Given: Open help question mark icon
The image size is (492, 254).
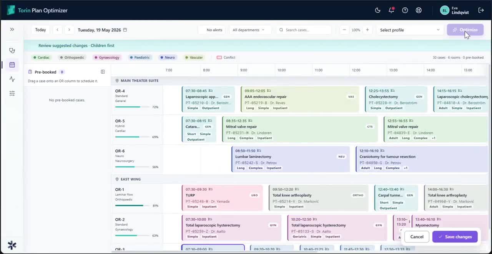Looking at the screenshot, I should (405, 10).
